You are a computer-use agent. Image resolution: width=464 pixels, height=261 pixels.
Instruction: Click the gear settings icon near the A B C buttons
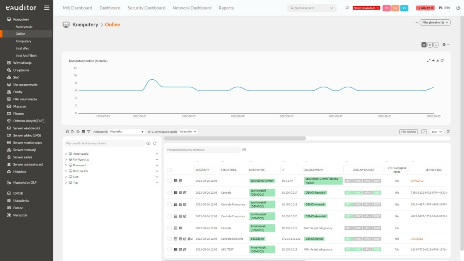(x=444, y=44)
